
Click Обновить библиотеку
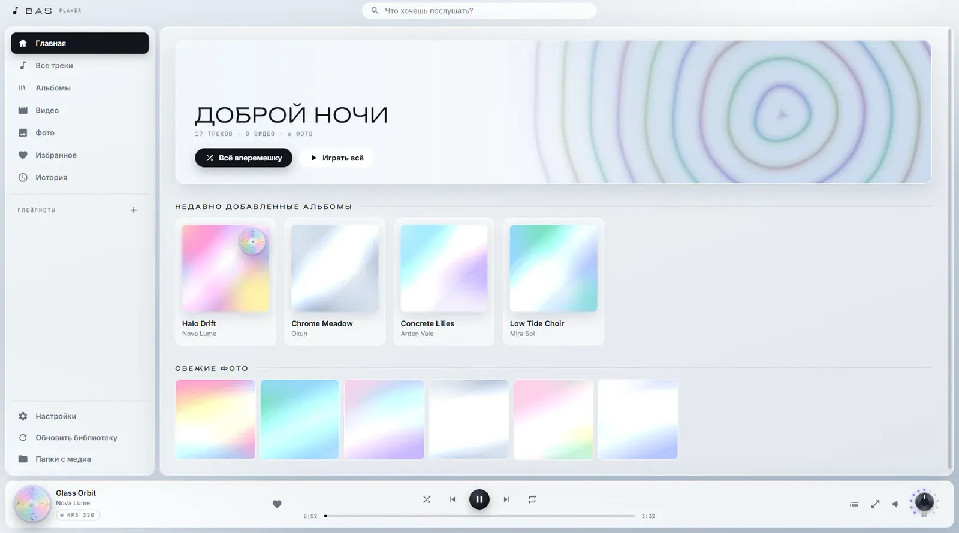click(80, 438)
